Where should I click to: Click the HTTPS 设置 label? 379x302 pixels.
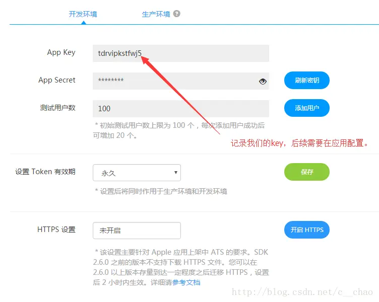coord(56,230)
